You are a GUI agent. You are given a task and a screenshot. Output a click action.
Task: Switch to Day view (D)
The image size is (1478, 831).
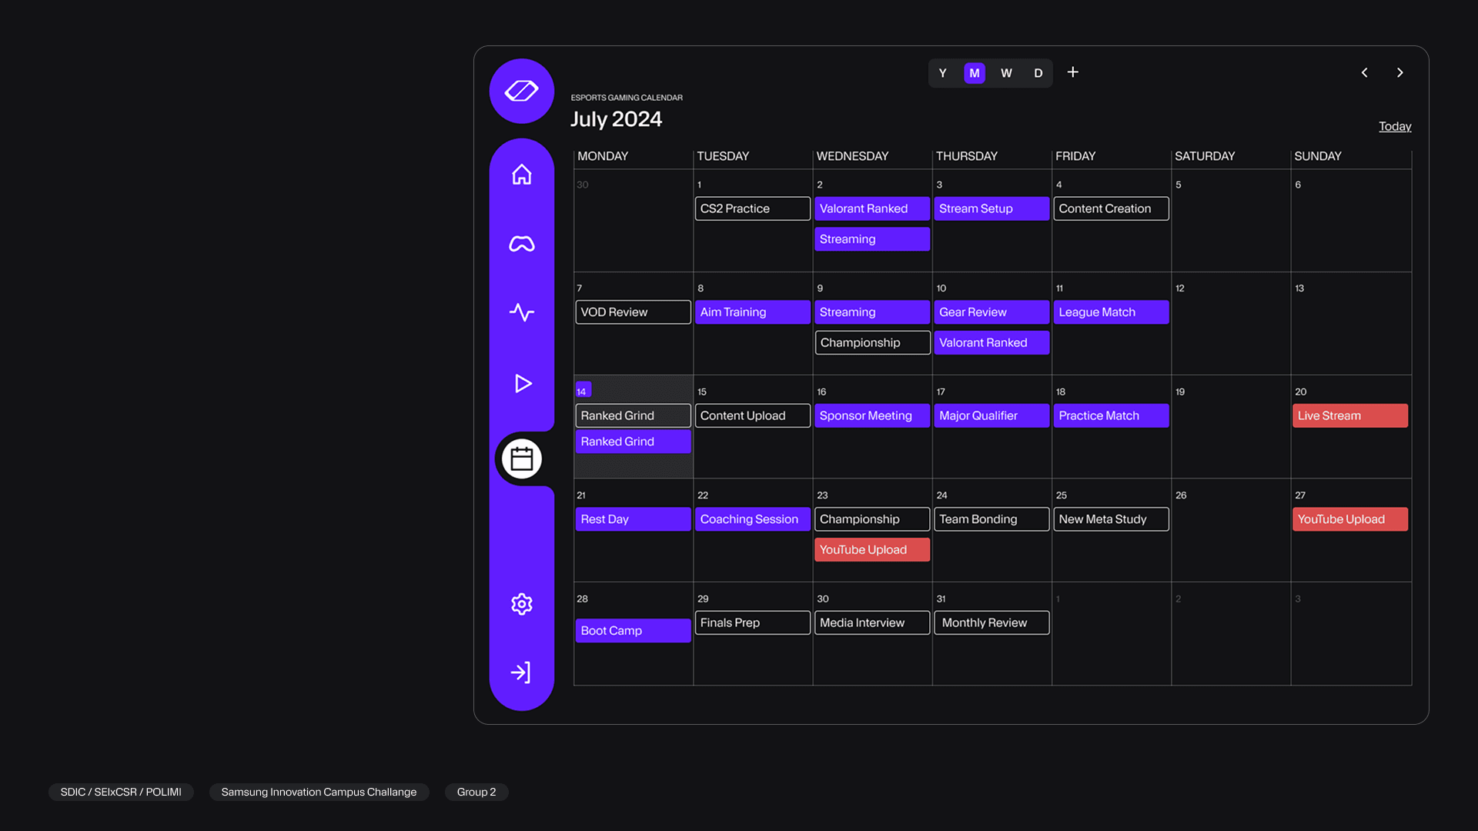click(x=1038, y=73)
